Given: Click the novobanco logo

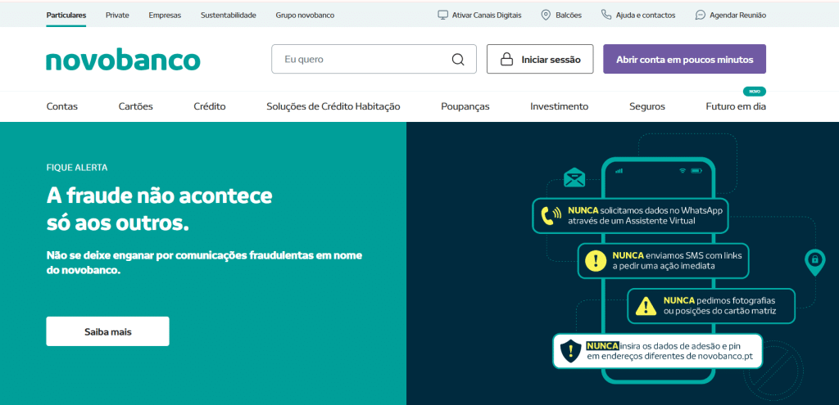Looking at the screenshot, I should (x=123, y=61).
